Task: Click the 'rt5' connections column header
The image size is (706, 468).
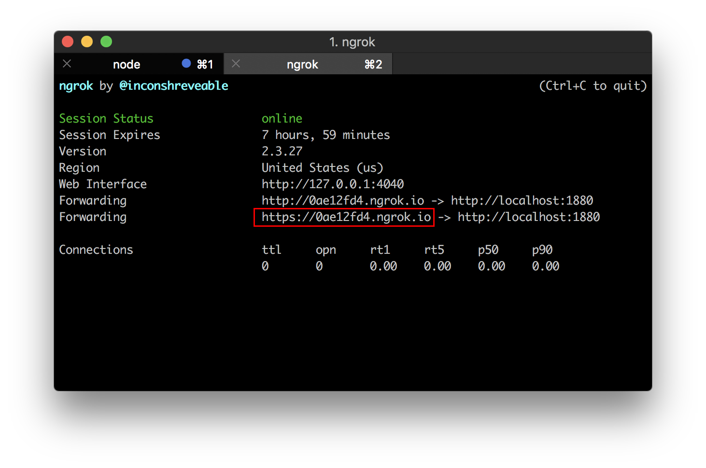Action: pos(434,250)
